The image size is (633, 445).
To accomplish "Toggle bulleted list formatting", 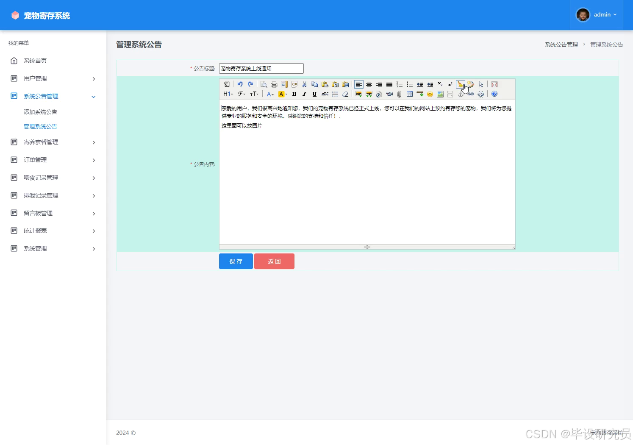I will pyautogui.click(x=410, y=84).
